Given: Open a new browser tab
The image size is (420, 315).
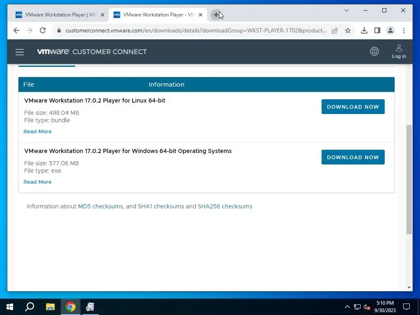Looking at the screenshot, I should point(216,15).
